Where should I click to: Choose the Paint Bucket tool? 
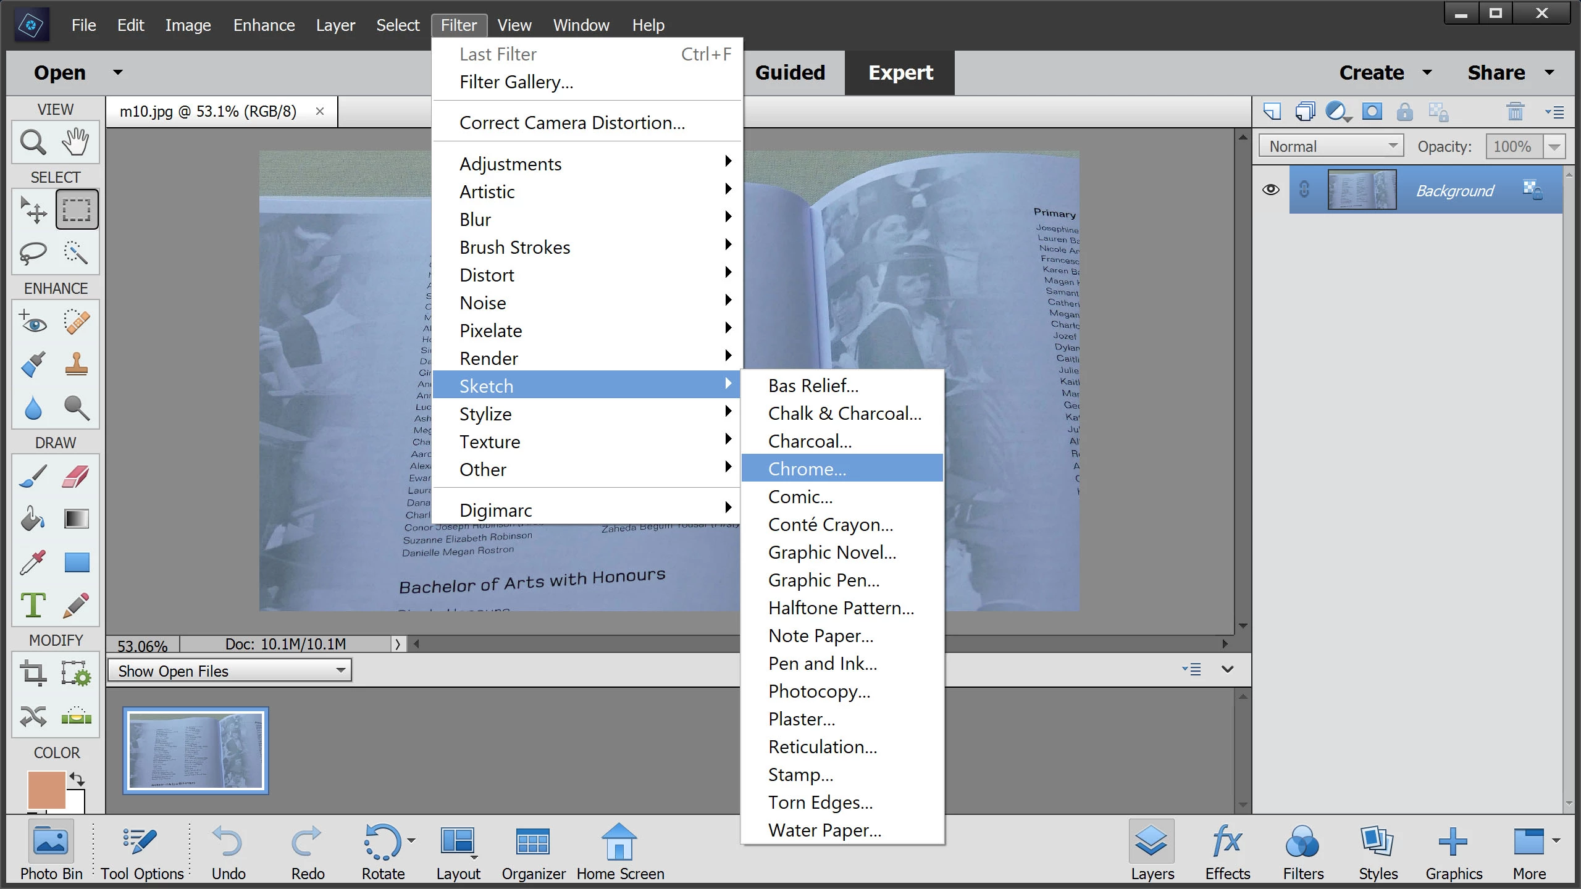pyautogui.click(x=33, y=519)
